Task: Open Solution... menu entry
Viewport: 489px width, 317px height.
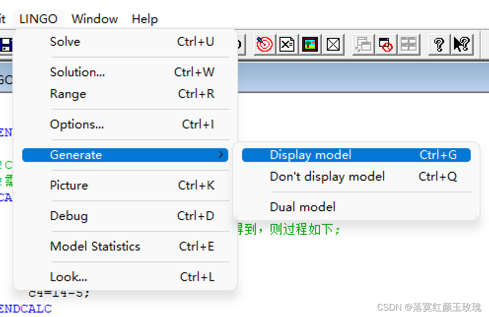Action: [125, 72]
